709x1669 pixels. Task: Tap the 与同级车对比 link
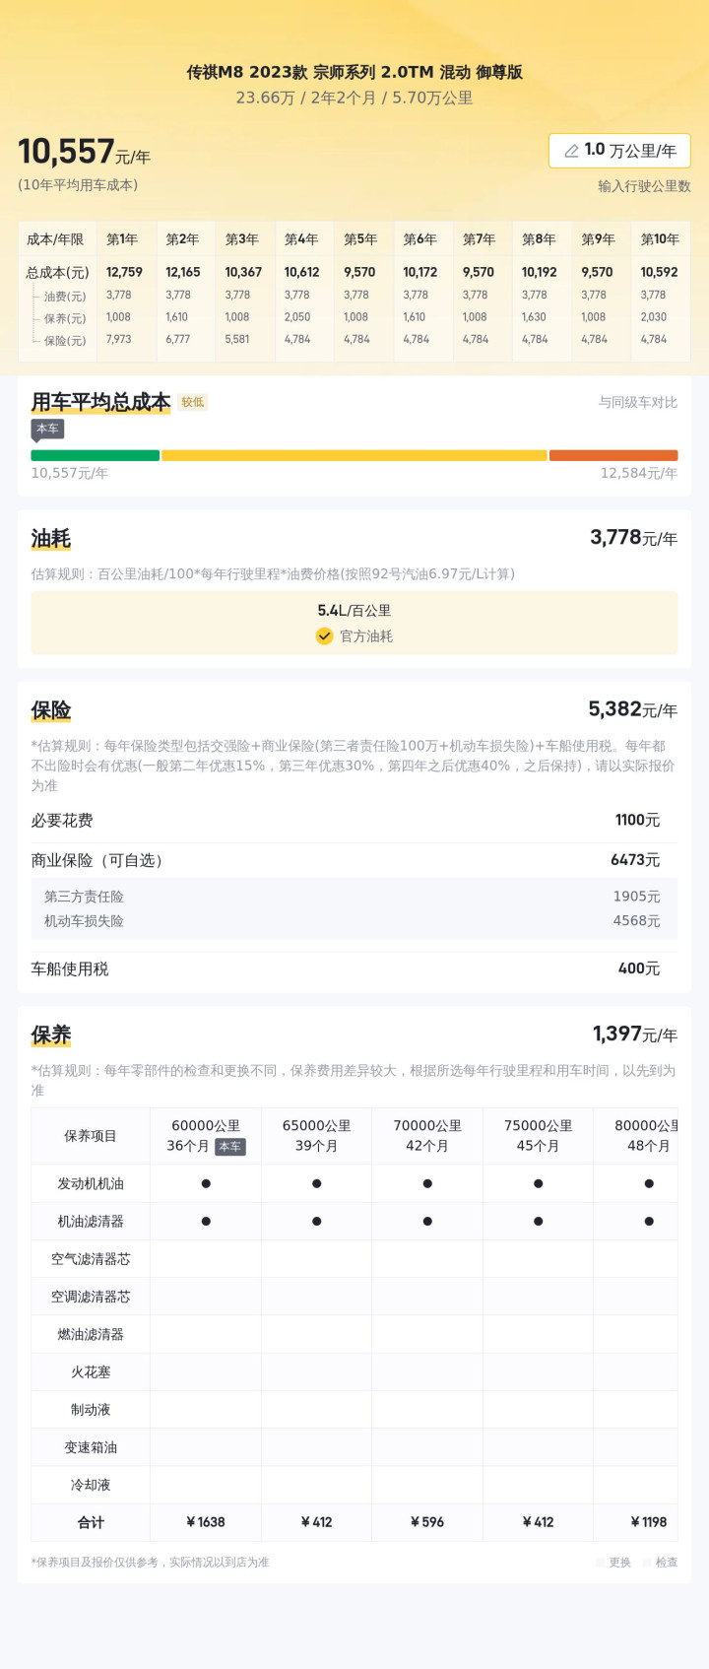(637, 402)
